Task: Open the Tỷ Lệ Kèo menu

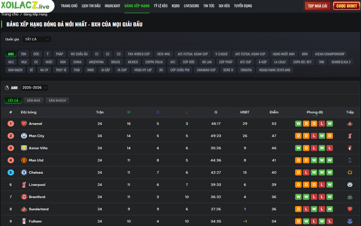Action: pyautogui.click(x=161, y=6)
